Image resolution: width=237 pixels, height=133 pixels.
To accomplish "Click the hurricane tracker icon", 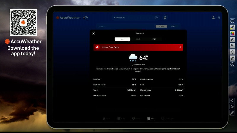I will 165,18.
